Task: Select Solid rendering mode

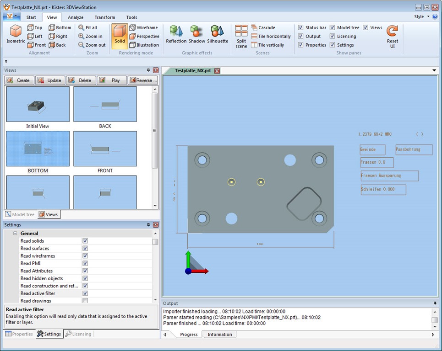Action: tap(120, 36)
